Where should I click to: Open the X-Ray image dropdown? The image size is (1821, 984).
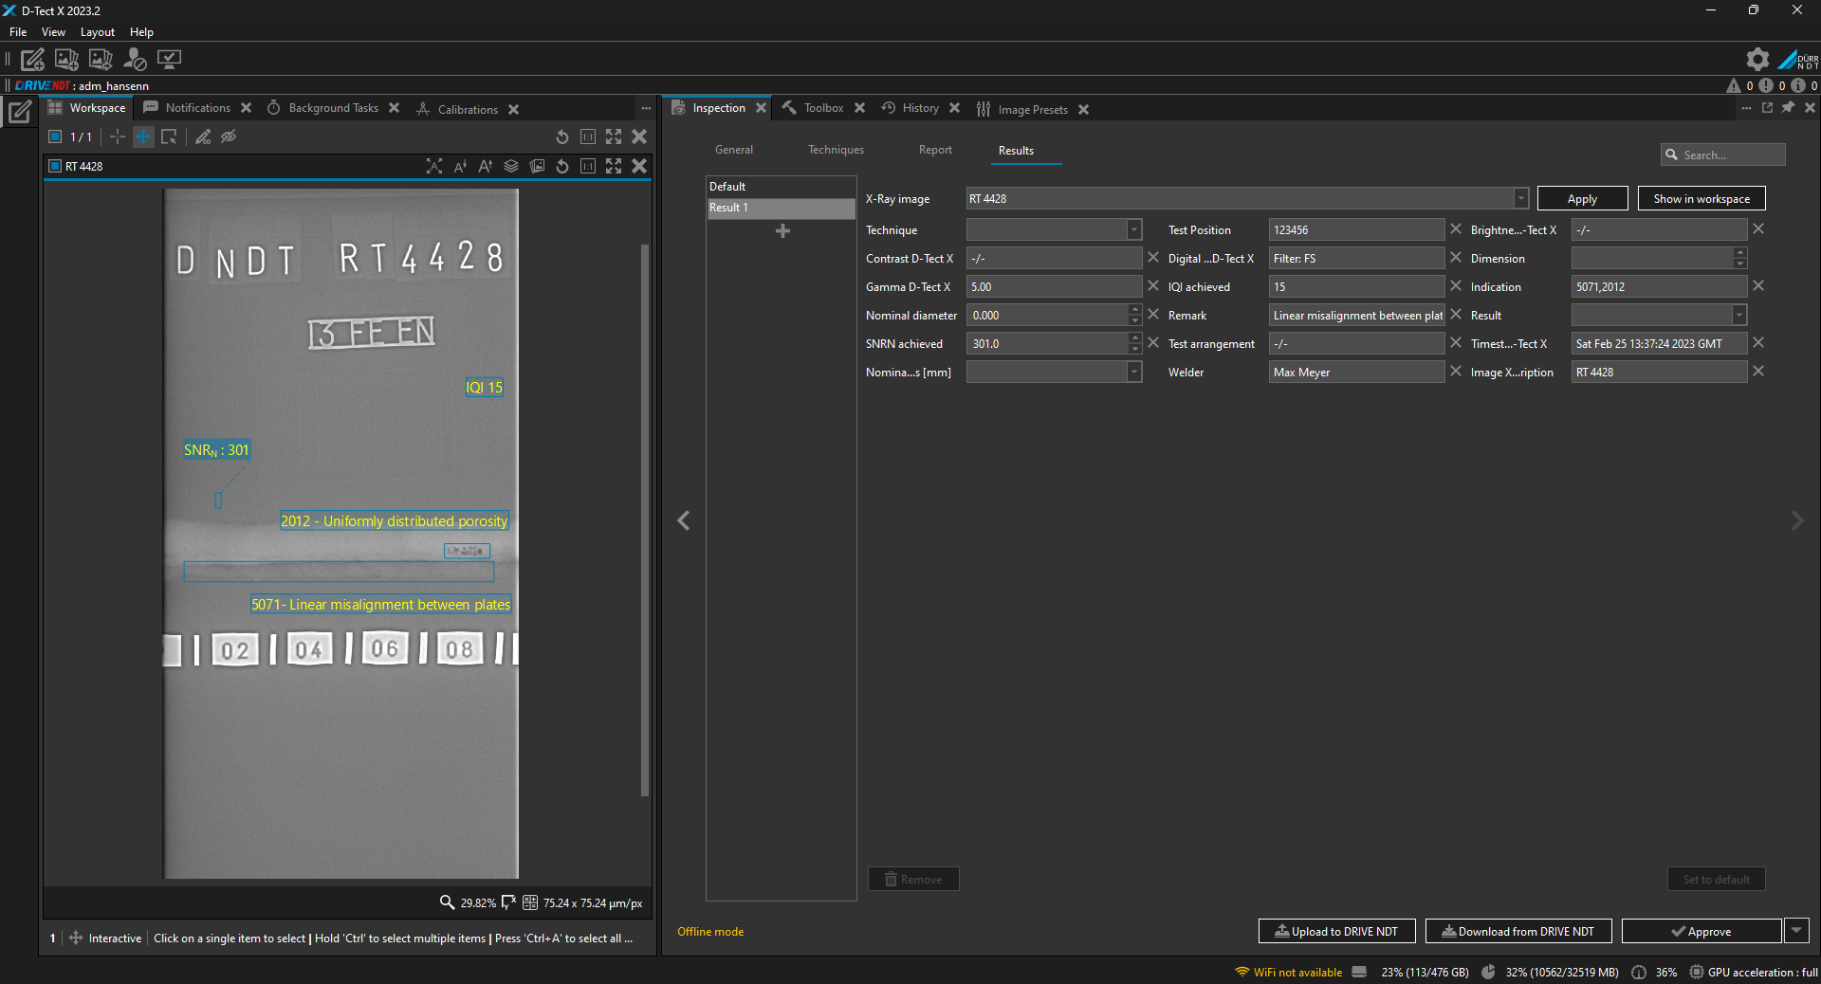coord(1521,198)
